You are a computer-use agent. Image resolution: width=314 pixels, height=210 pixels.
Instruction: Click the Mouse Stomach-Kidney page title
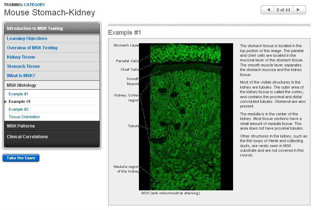(49, 13)
